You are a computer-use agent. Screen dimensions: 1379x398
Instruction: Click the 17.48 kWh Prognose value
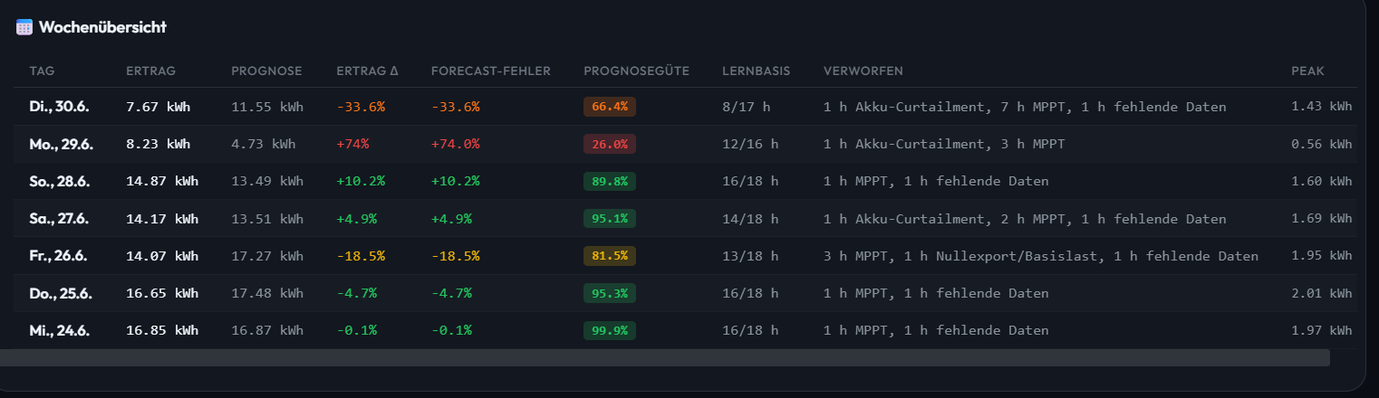pyautogui.click(x=267, y=293)
